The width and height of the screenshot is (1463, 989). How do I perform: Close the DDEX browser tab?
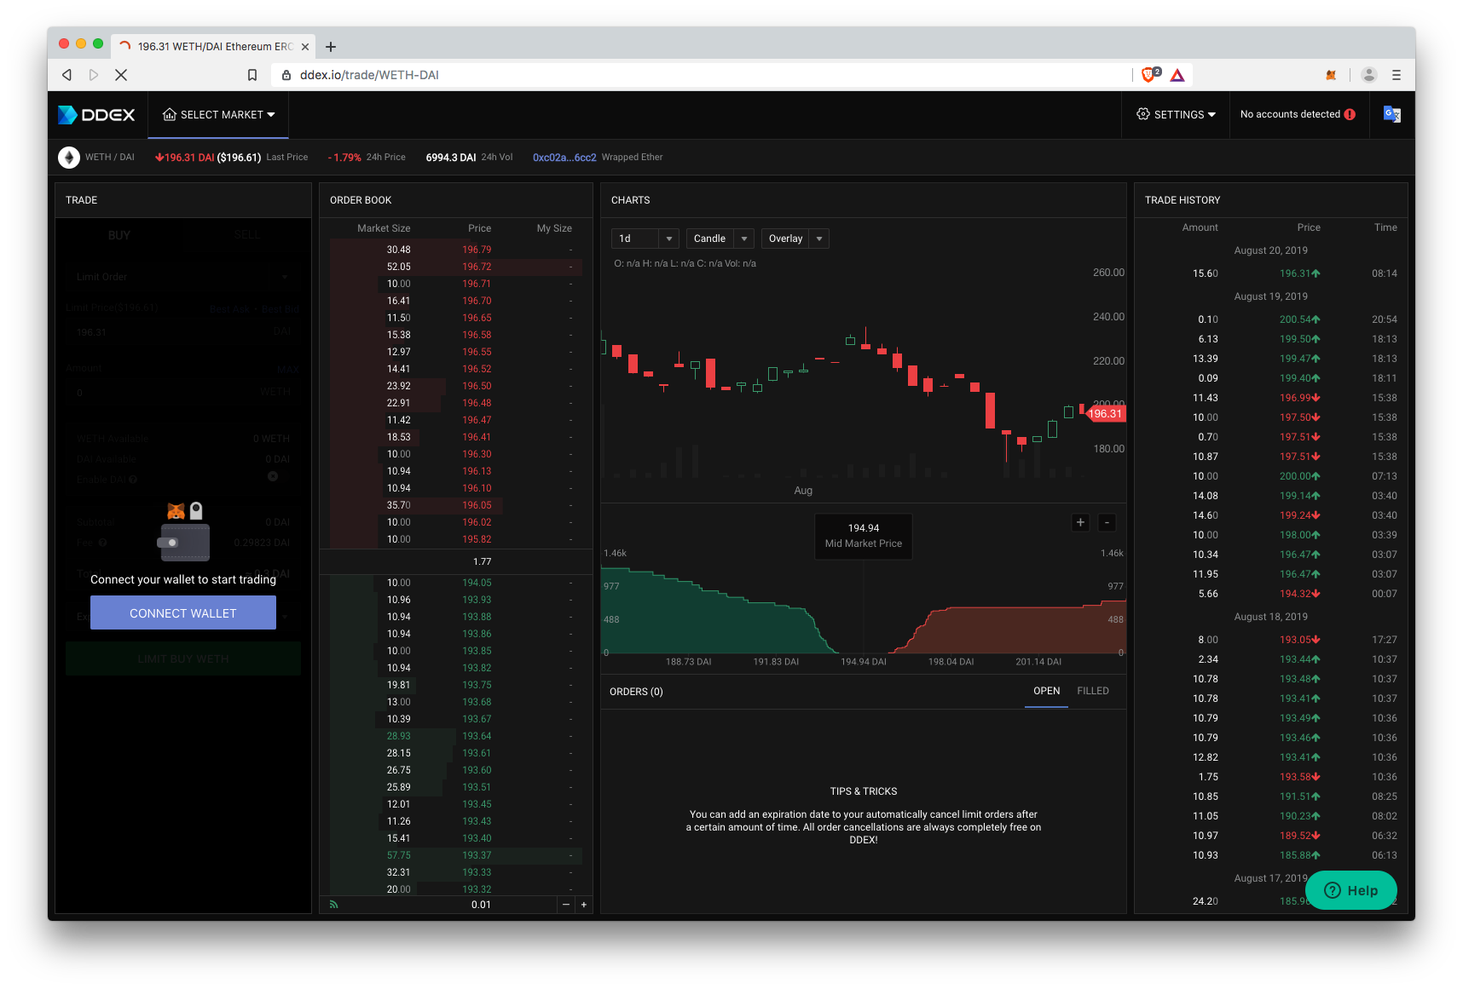click(x=305, y=47)
